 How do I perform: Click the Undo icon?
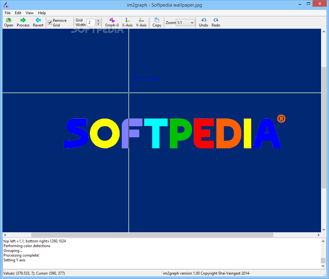click(x=203, y=22)
